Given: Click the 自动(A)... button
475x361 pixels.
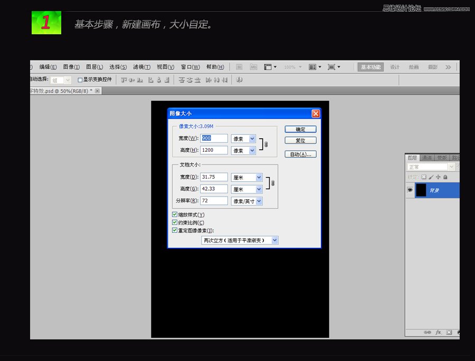Looking at the screenshot, I should click(300, 154).
